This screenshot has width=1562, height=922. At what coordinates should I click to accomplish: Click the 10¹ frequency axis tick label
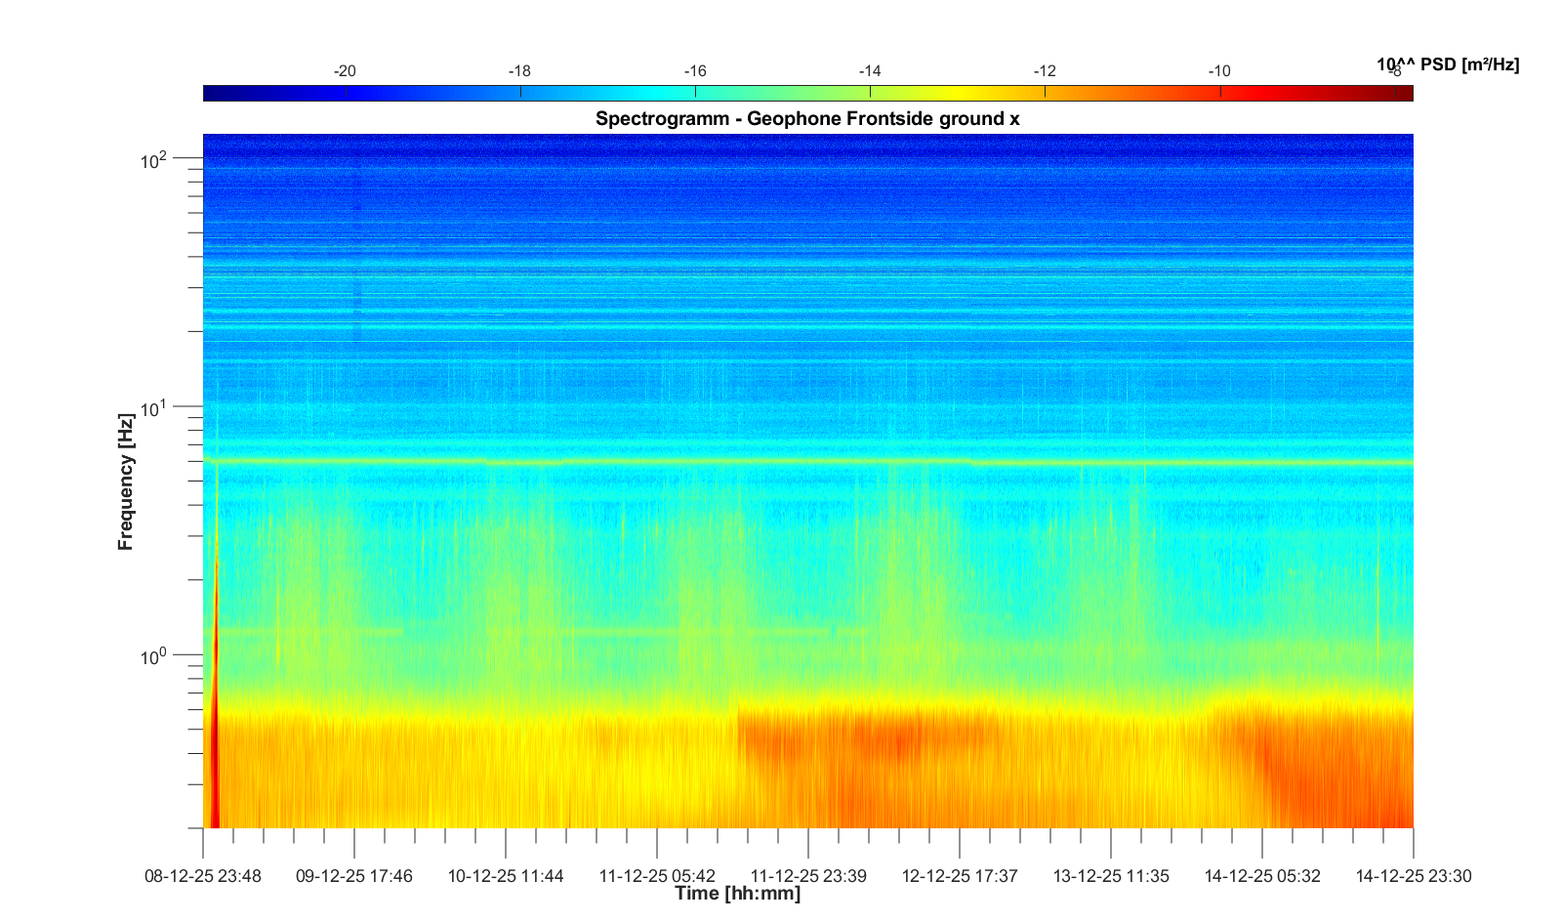pos(154,407)
